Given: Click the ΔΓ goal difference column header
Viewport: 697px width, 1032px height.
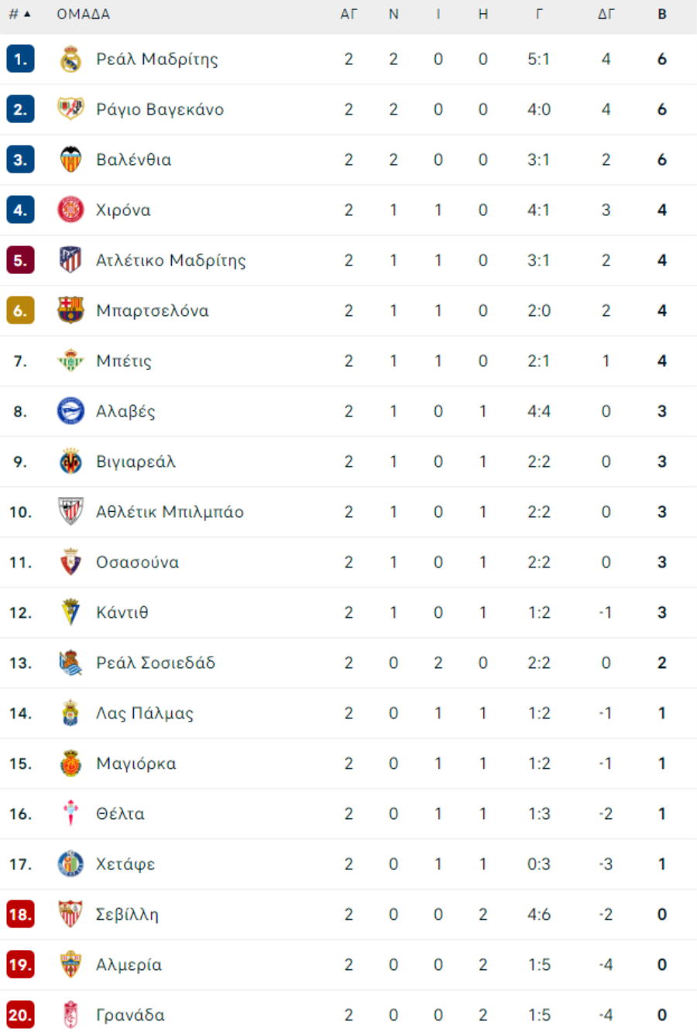Looking at the screenshot, I should tap(606, 14).
